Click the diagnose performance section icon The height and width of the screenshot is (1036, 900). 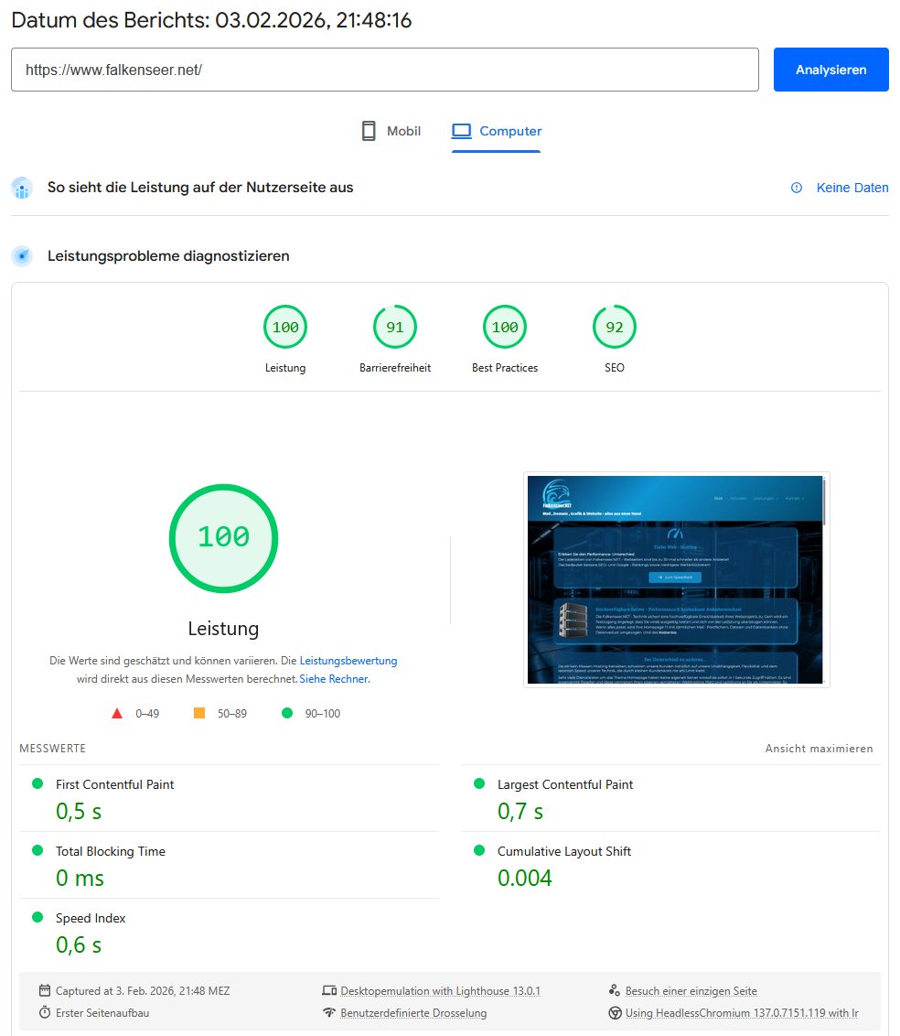pos(23,256)
